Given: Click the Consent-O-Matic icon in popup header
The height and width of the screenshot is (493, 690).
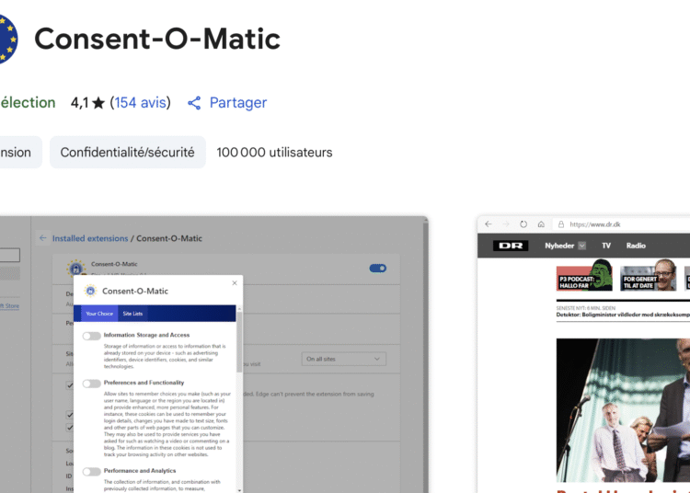Looking at the screenshot, I should (x=91, y=291).
